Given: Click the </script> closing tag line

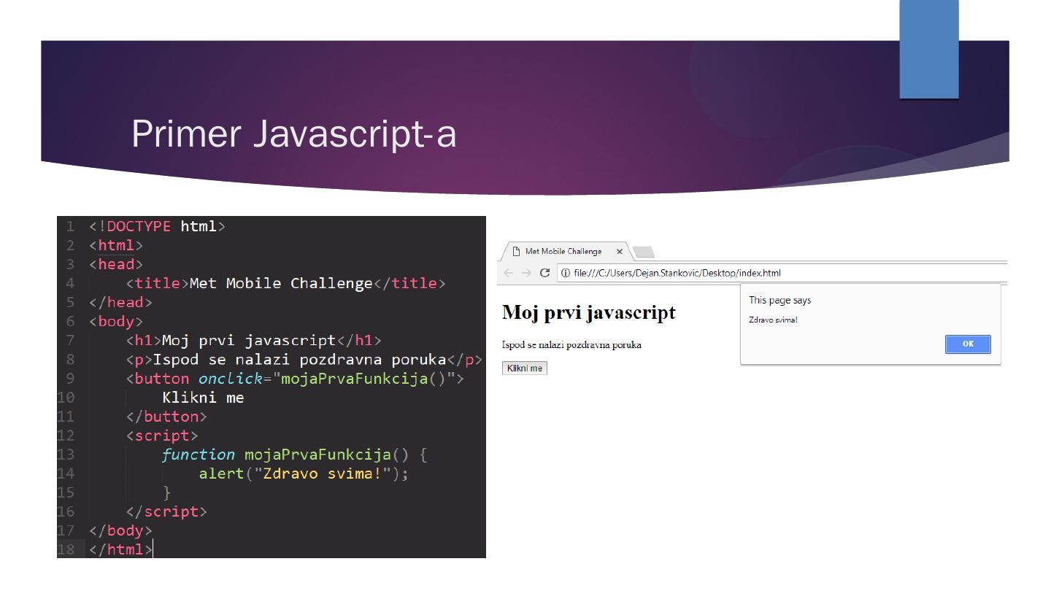Looking at the screenshot, I should 166,511.
